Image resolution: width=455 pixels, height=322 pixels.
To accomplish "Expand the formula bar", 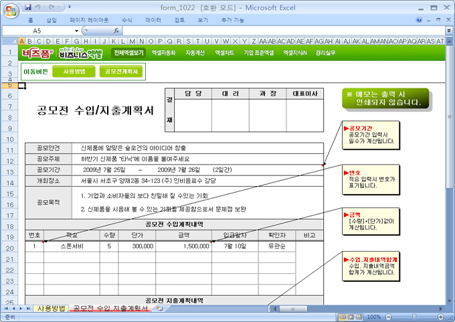I will (x=448, y=31).
